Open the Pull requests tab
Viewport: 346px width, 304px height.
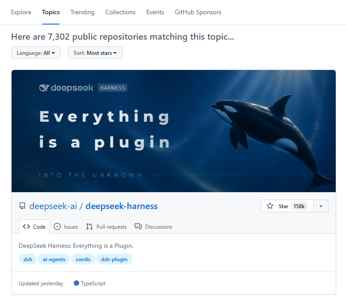click(106, 226)
